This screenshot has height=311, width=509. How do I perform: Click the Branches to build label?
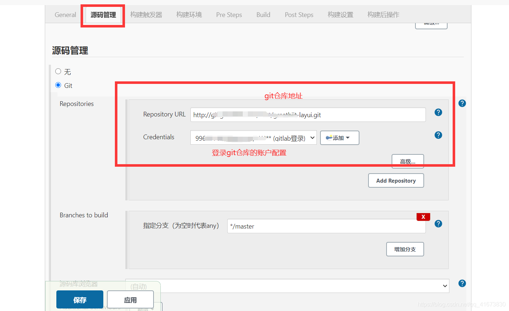[x=84, y=215]
